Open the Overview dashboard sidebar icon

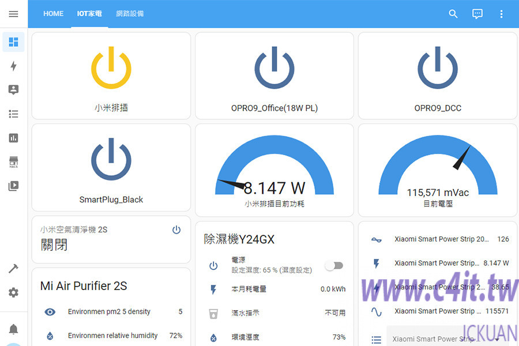(x=13, y=42)
